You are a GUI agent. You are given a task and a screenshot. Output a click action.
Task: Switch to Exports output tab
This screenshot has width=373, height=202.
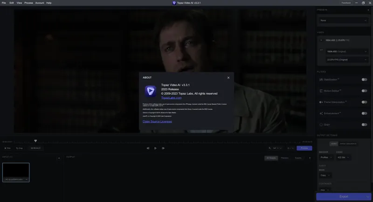click(298, 158)
